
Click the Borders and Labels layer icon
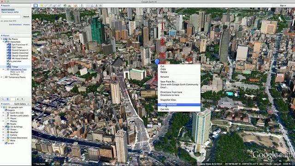click(x=8, y=116)
